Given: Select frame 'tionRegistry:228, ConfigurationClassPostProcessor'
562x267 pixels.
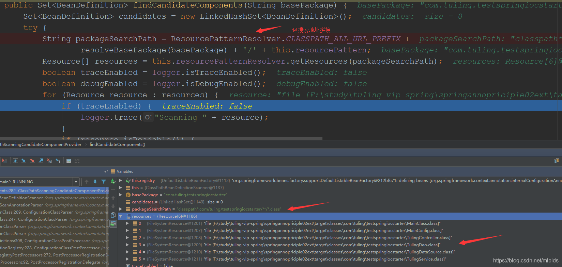Looking at the screenshot, I should click(x=54, y=248).
